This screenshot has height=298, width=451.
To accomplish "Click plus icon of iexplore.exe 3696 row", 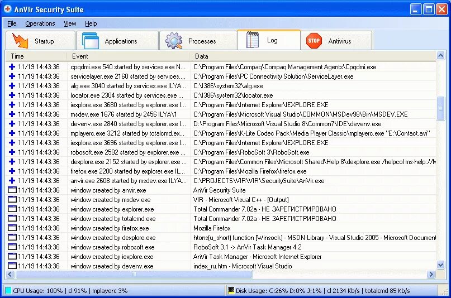I will [12, 143].
